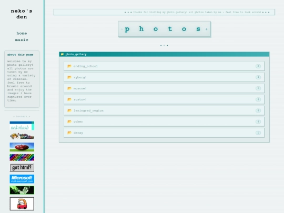Expand the other folder row
This screenshot has width=284, height=213.
[164, 121]
